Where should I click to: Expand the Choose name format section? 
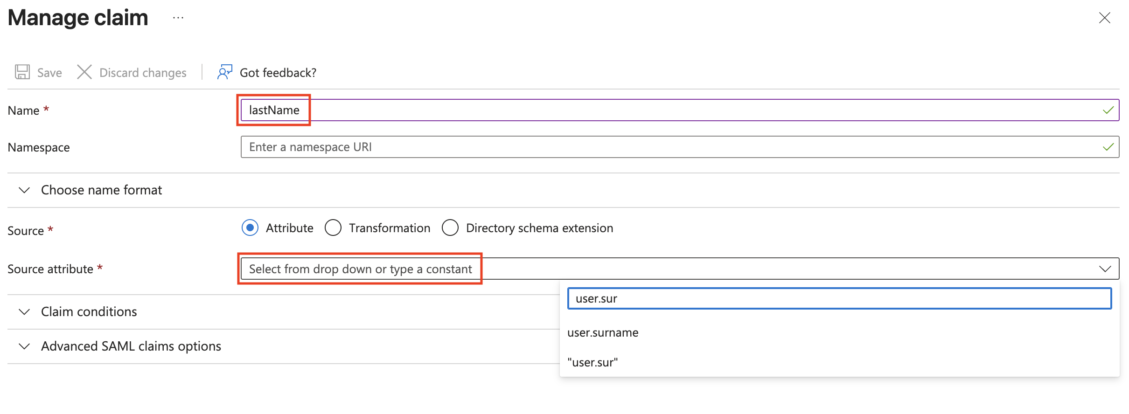[24, 190]
